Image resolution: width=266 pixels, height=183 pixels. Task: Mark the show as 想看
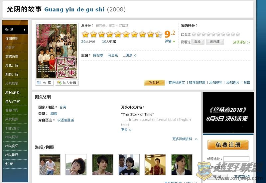click(198, 42)
